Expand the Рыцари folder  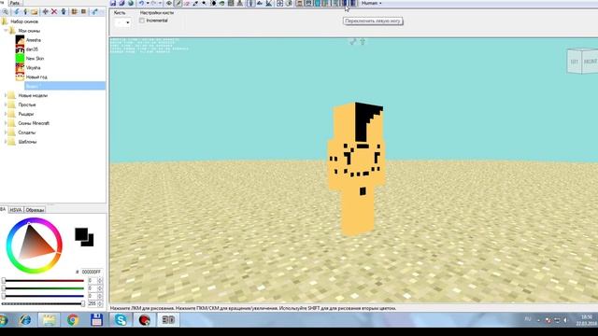pos(6,114)
